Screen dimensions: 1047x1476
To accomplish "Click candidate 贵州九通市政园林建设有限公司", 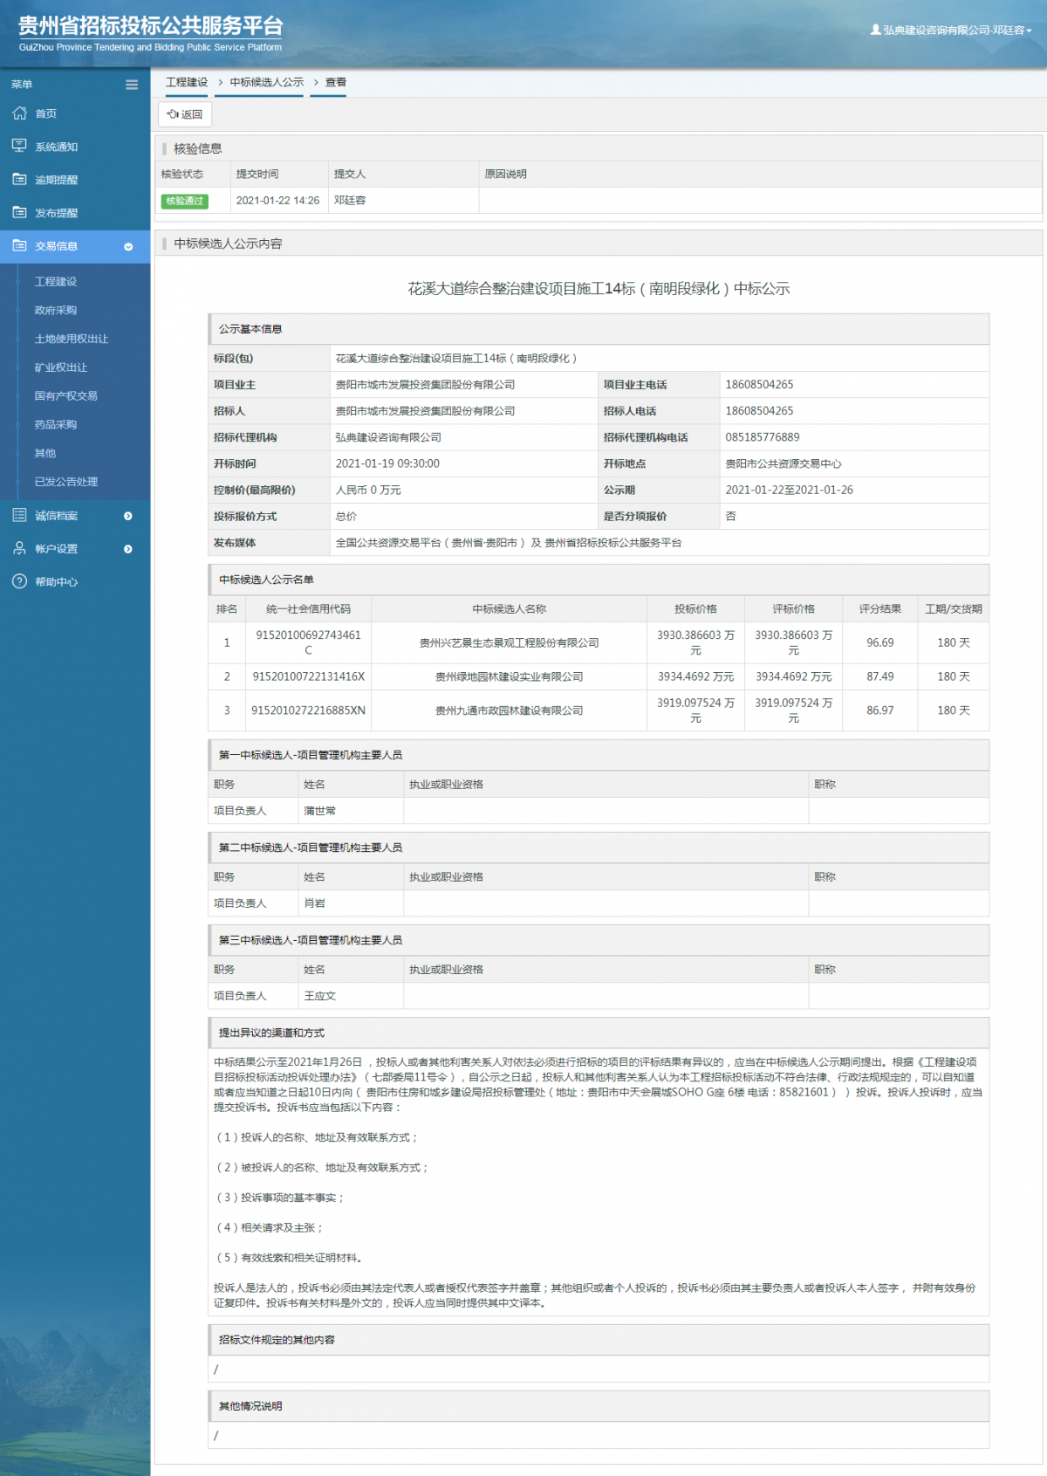I will click(510, 711).
